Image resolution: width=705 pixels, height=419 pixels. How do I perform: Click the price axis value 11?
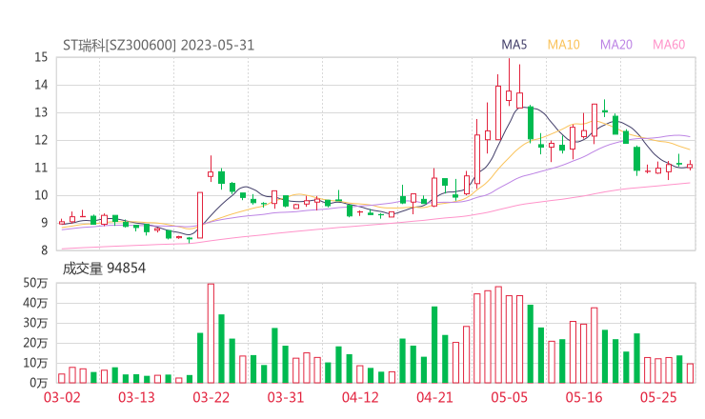click(41, 168)
